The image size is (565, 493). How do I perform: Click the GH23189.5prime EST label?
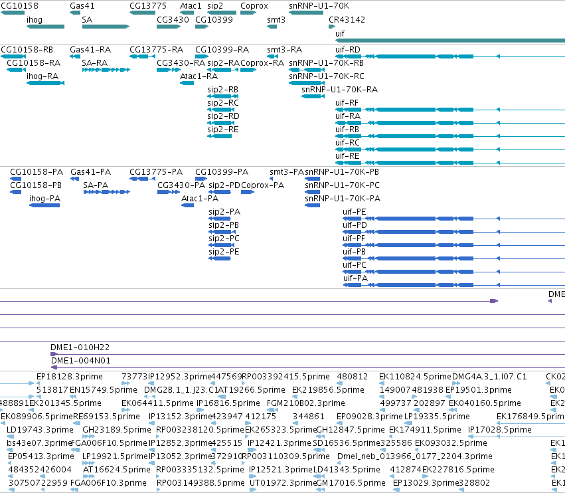117,431
